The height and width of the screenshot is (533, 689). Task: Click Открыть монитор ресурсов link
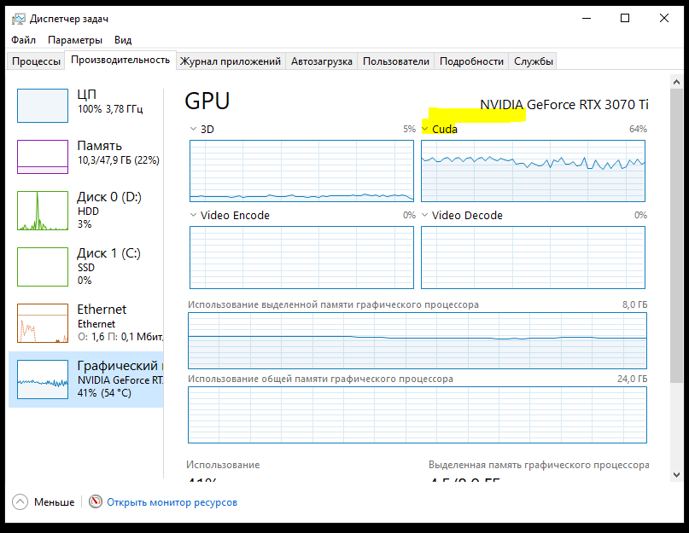point(172,501)
